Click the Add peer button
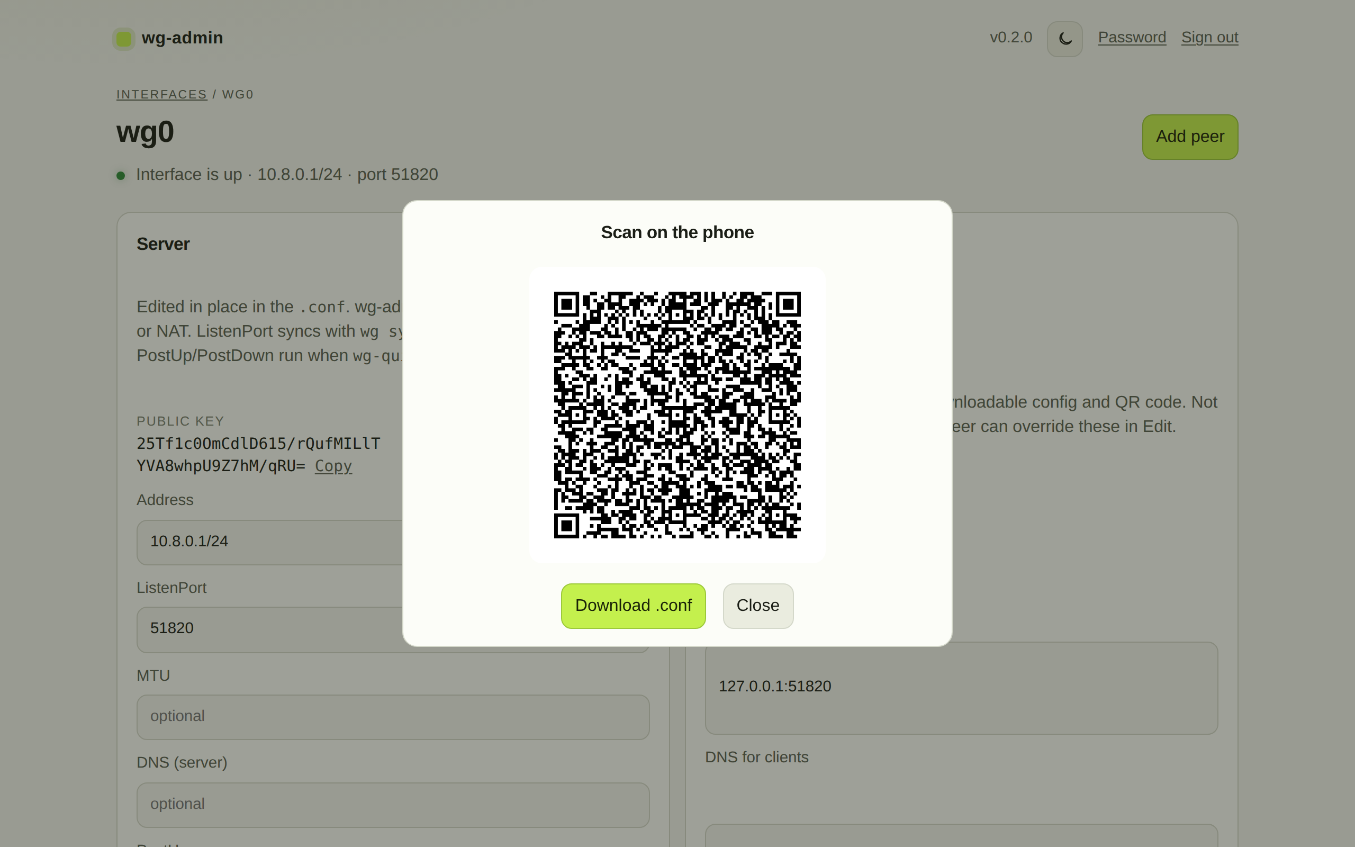The image size is (1355, 847). point(1190,137)
